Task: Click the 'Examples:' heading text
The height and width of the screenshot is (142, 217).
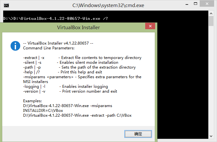Action: click(x=32, y=101)
